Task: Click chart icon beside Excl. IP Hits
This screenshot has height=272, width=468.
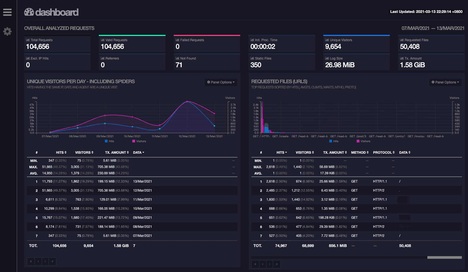Action: tap(28, 58)
